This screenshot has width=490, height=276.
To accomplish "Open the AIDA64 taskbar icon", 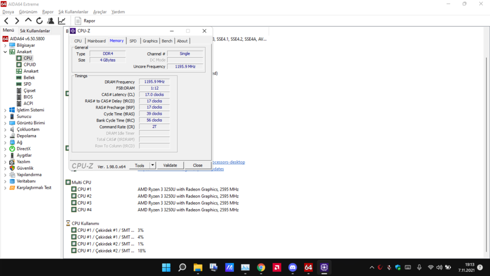I will tap(309, 267).
